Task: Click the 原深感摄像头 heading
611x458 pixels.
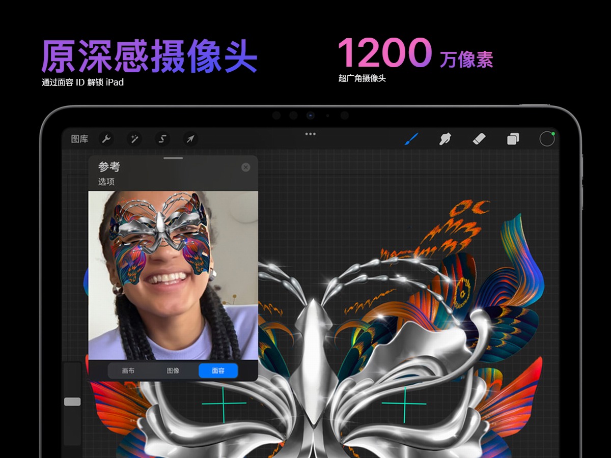Action: click(149, 56)
